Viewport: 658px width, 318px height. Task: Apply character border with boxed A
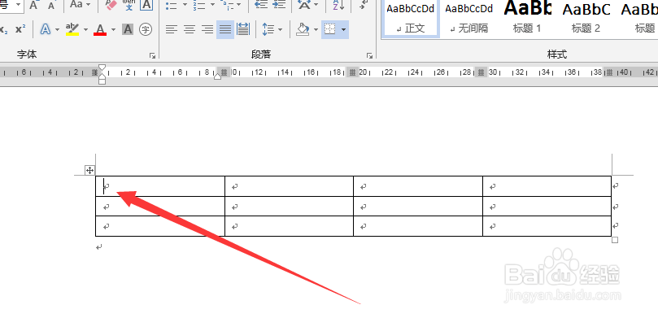click(x=146, y=5)
